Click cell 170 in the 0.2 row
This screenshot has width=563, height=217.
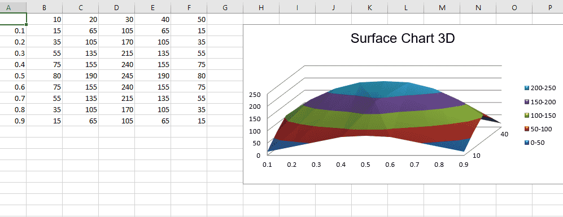click(x=116, y=42)
